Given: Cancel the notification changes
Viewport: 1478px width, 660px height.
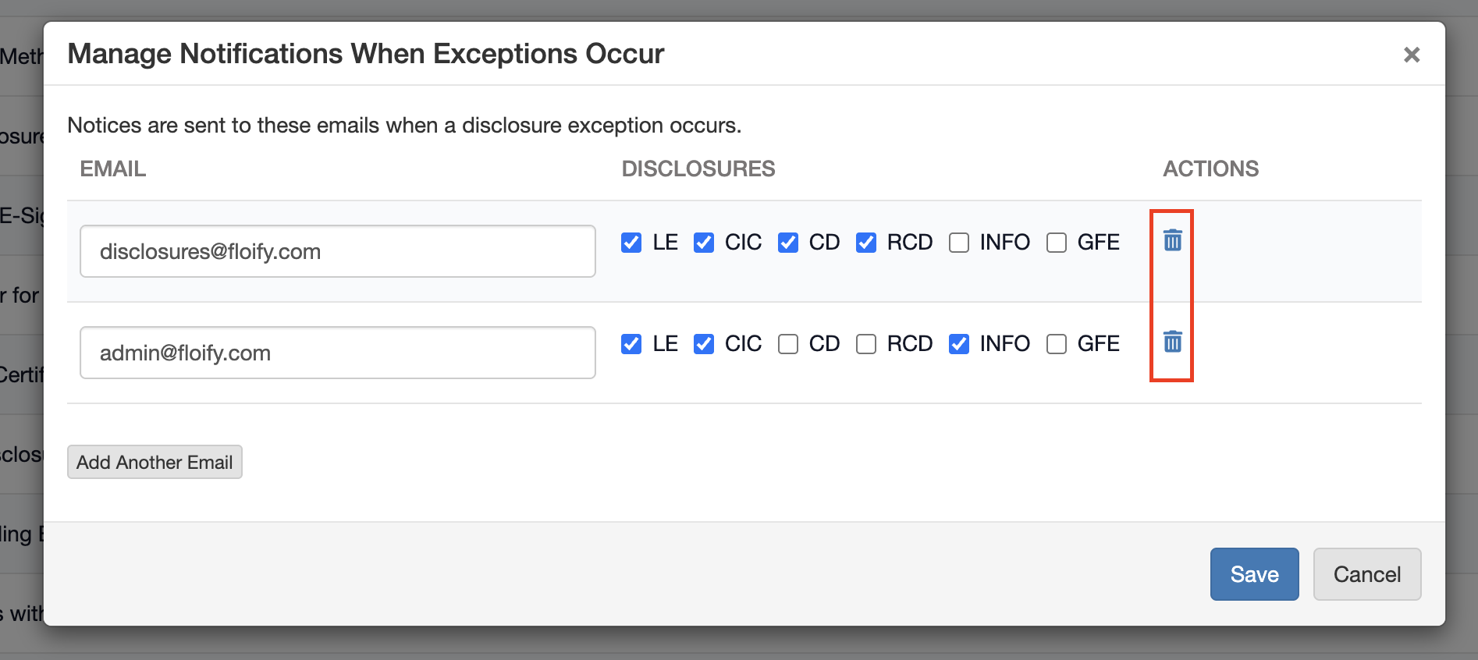Looking at the screenshot, I should 1366,574.
